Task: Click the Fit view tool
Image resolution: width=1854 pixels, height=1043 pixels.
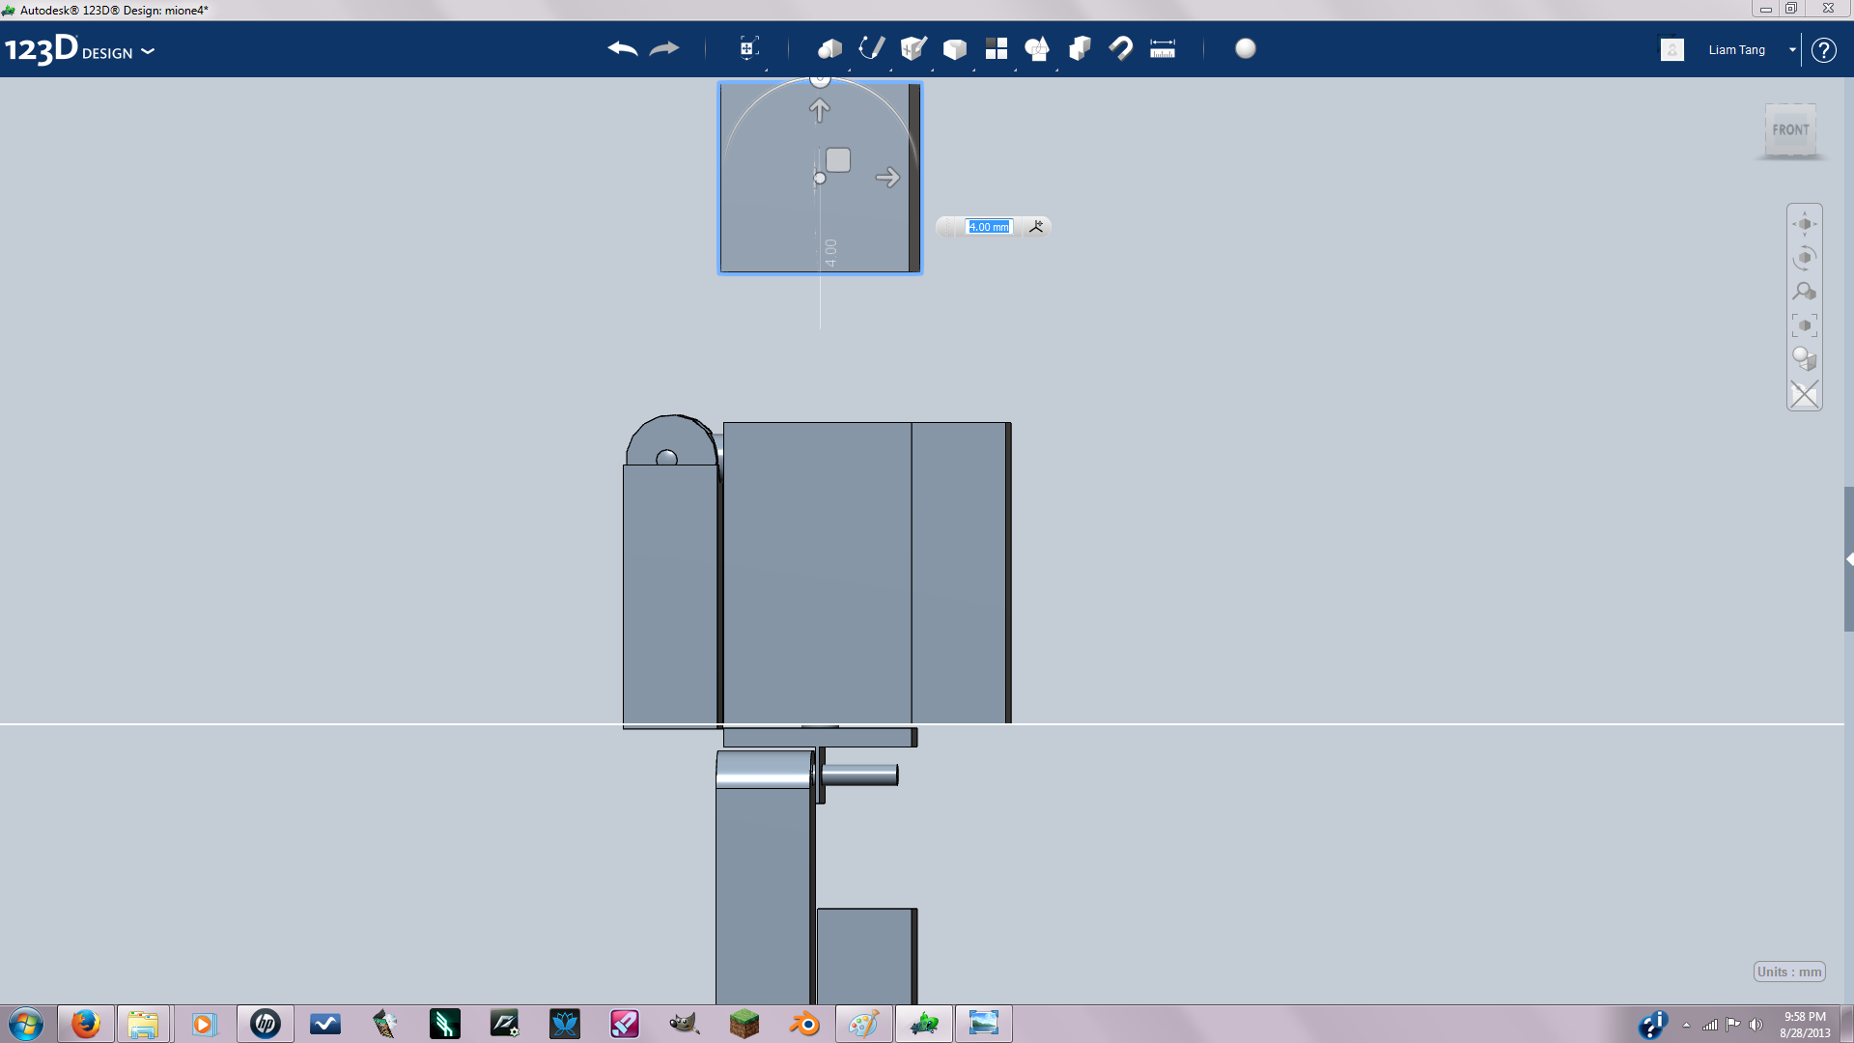Action: [1805, 325]
